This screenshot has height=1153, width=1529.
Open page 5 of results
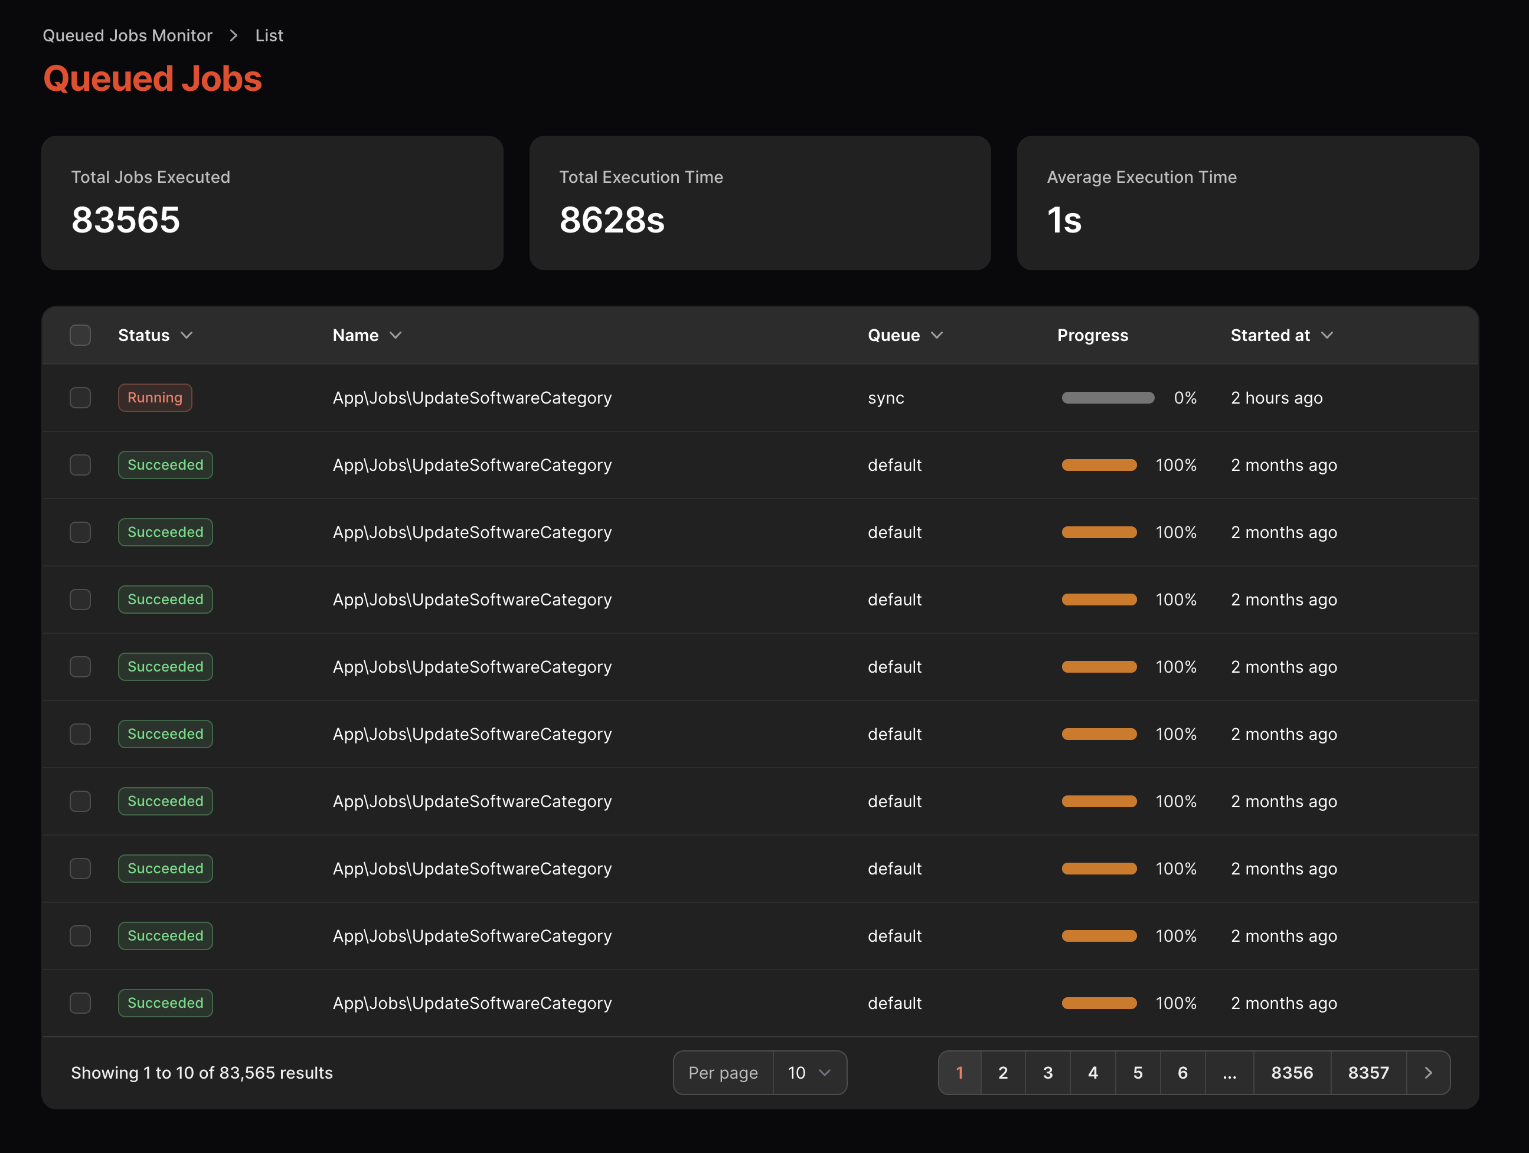click(1138, 1072)
